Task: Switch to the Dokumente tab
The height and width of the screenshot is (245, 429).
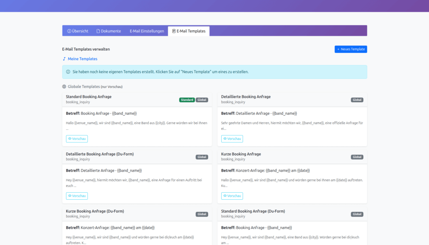Action: point(109,31)
